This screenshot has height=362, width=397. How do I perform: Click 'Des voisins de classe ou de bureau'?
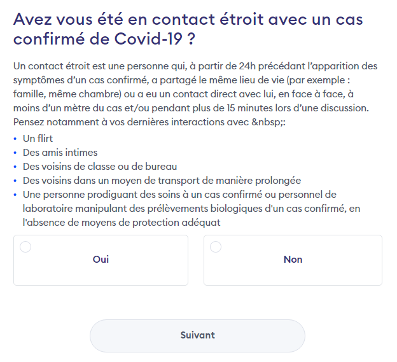[x=100, y=167]
